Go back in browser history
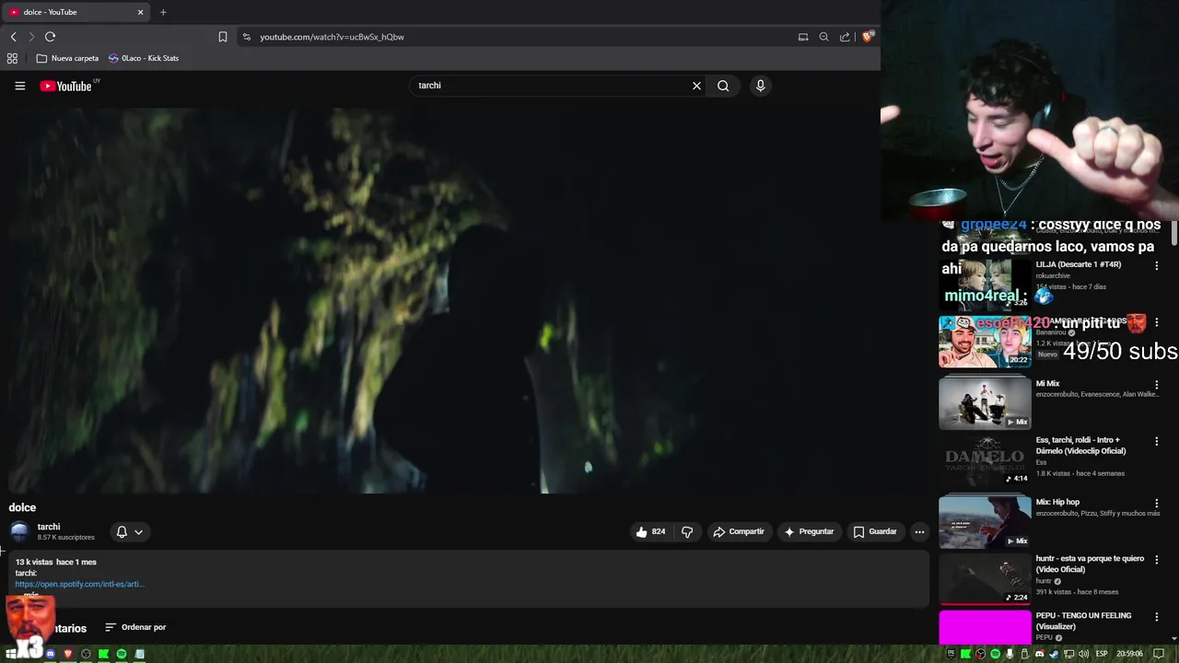1179x663 pixels. pos(13,37)
